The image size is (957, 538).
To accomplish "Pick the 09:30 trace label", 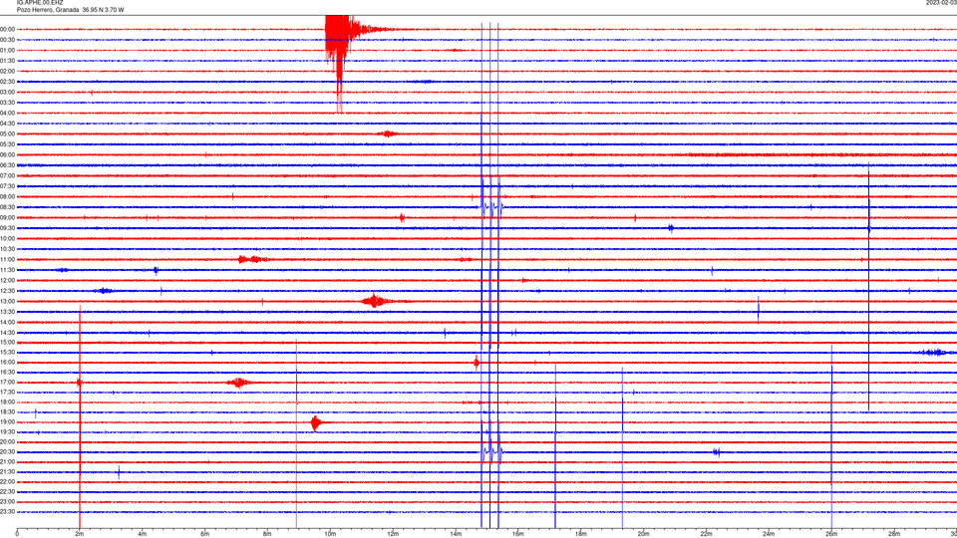I will (7, 228).
